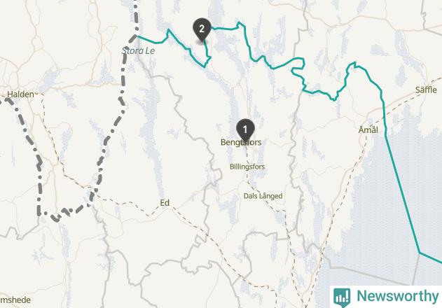This screenshot has height=308, width=442.
Task: Click the Ed town label
Action: coord(165,203)
